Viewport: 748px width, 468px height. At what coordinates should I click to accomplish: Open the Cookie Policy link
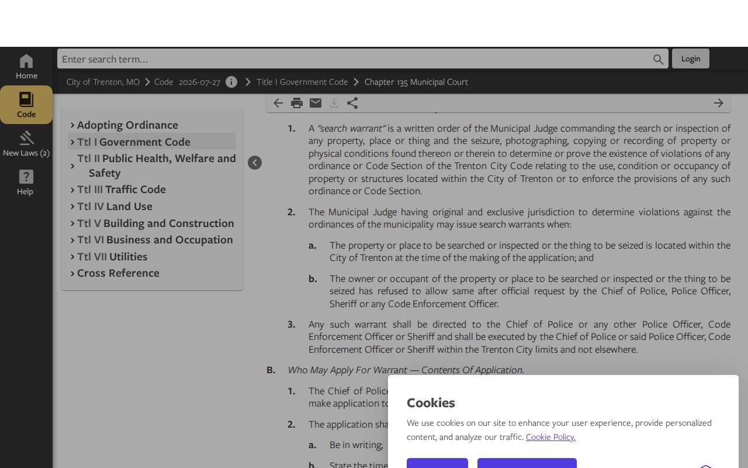click(550, 437)
